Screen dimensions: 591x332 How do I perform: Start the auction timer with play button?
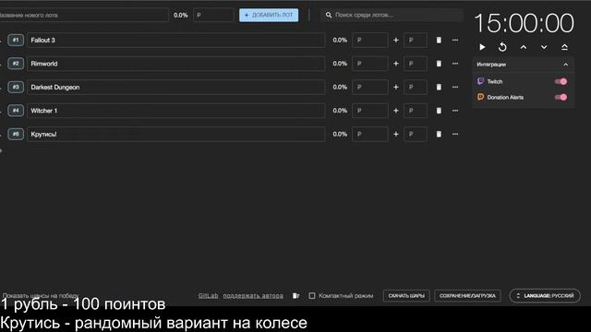pos(482,47)
